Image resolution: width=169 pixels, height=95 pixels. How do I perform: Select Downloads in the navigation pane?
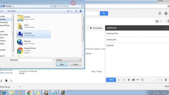tap(4, 22)
